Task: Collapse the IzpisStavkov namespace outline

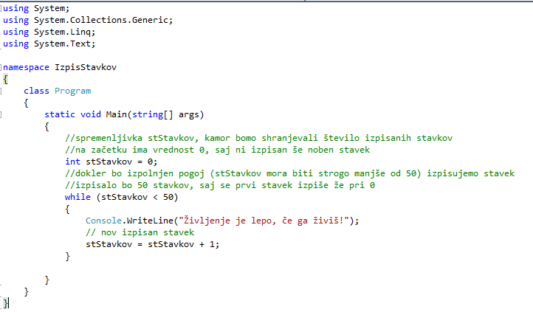Action: 2,67
